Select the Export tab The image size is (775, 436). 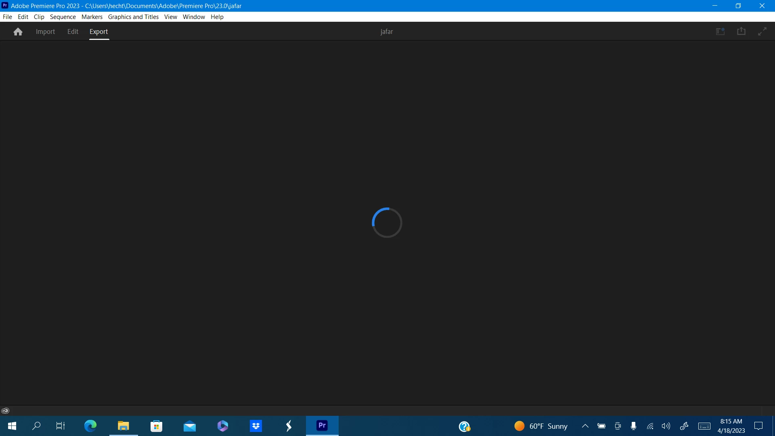(98, 31)
